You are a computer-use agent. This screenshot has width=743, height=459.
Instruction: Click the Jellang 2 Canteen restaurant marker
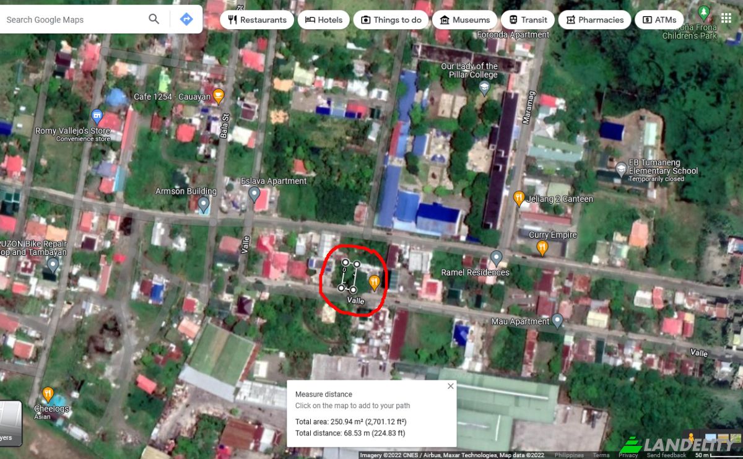(x=519, y=199)
